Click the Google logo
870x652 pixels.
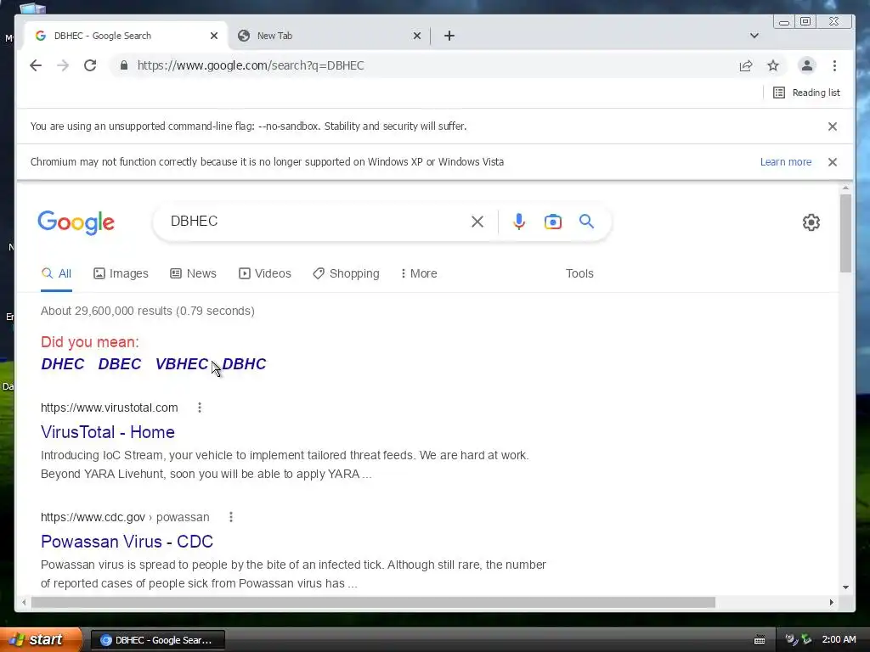(76, 222)
